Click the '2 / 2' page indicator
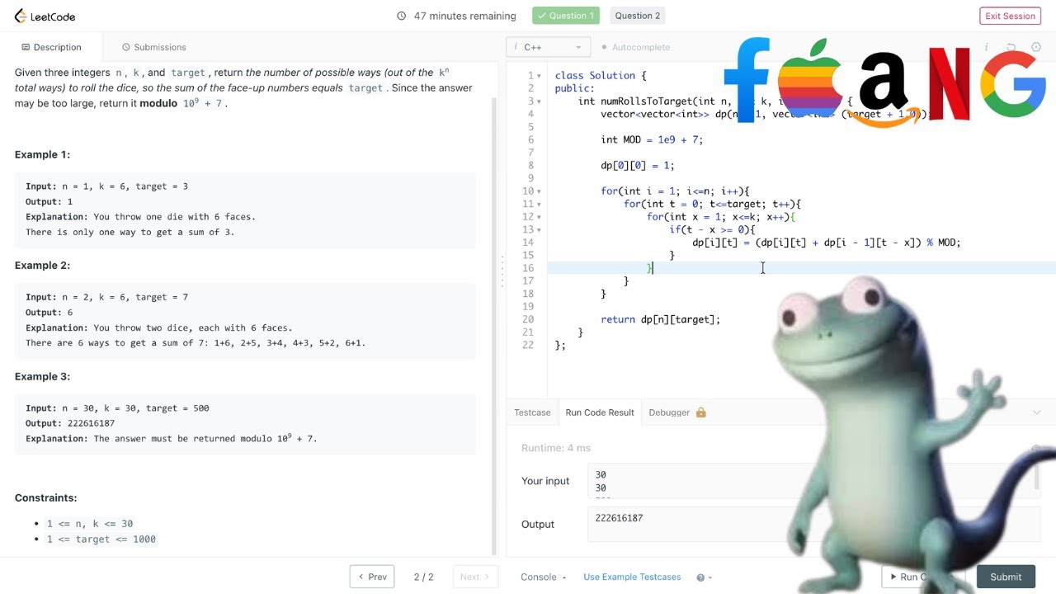Image resolution: width=1056 pixels, height=594 pixels. tap(423, 577)
